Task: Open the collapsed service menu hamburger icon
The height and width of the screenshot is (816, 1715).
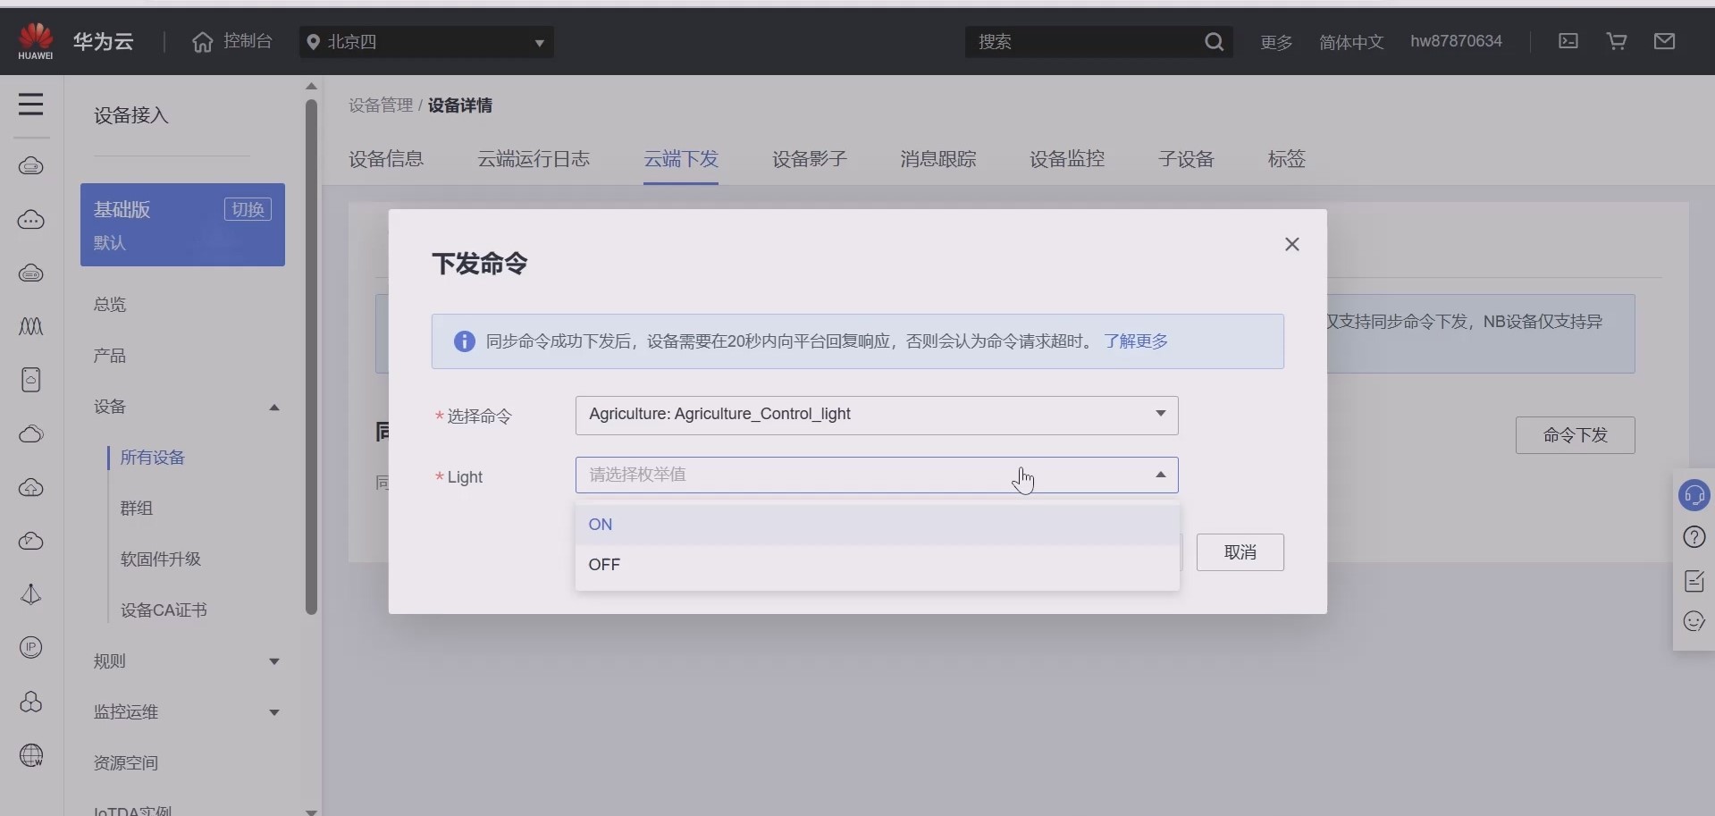Action: click(30, 105)
